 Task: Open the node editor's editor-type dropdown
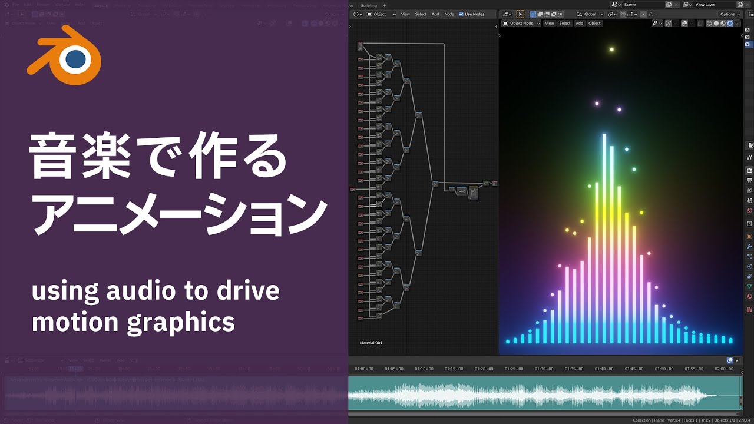pos(358,14)
